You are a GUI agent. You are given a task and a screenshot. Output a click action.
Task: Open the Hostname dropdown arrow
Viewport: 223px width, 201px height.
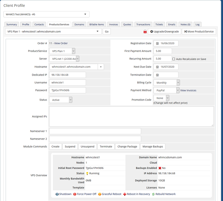101,67
